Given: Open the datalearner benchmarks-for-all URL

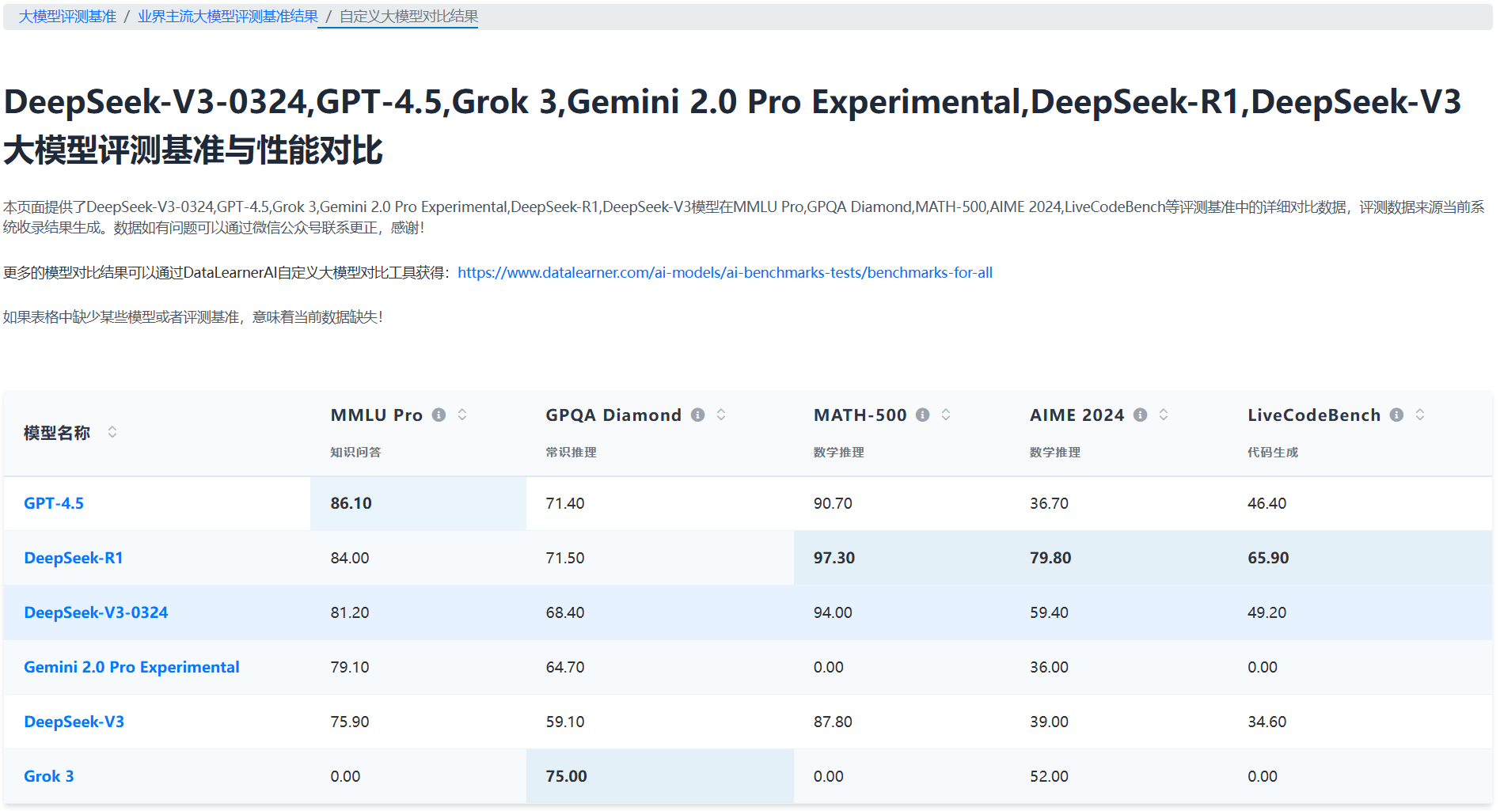Looking at the screenshot, I should coord(725,273).
